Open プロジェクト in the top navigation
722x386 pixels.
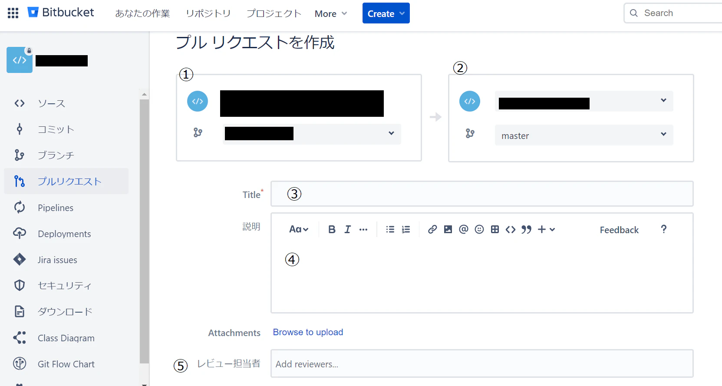[x=274, y=13]
